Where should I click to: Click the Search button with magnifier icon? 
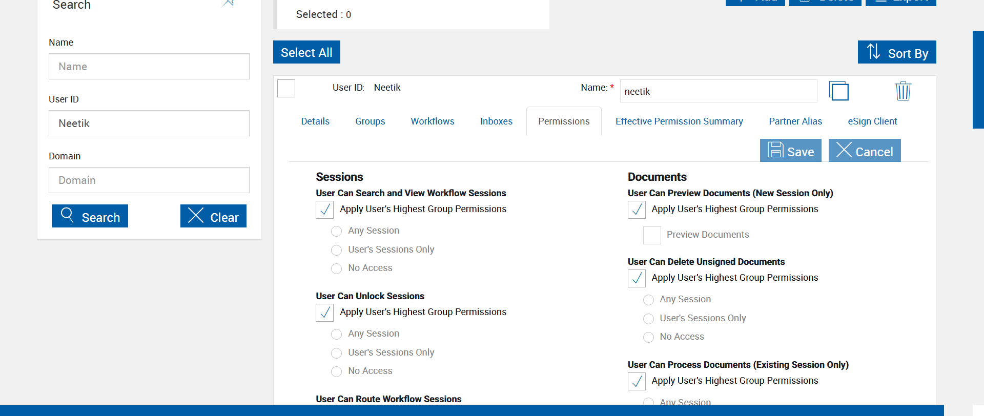coord(90,216)
